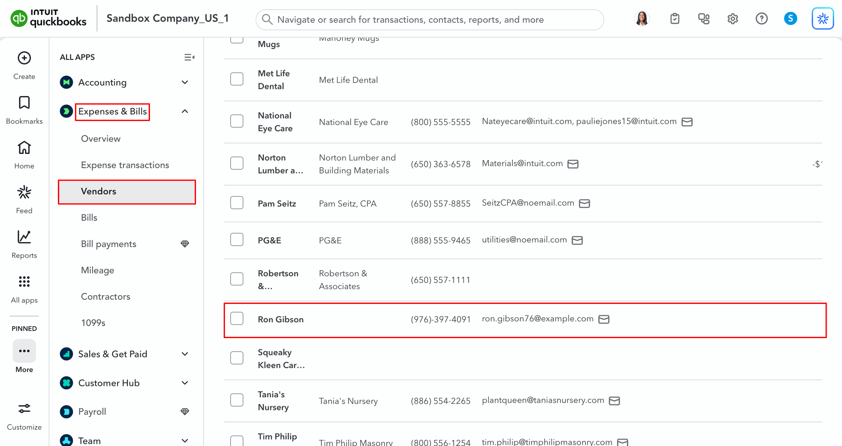
Task: Open the Feed icon in left rail
Action: 24,193
